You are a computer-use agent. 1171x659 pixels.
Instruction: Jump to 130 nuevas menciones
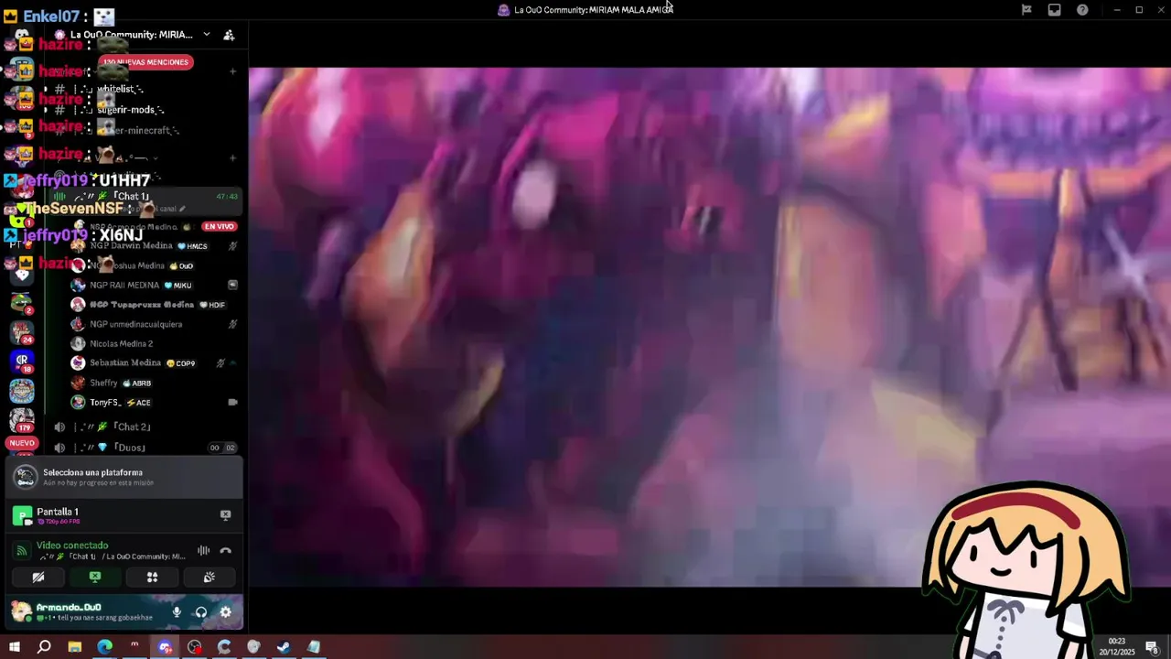click(x=146, y=62)
